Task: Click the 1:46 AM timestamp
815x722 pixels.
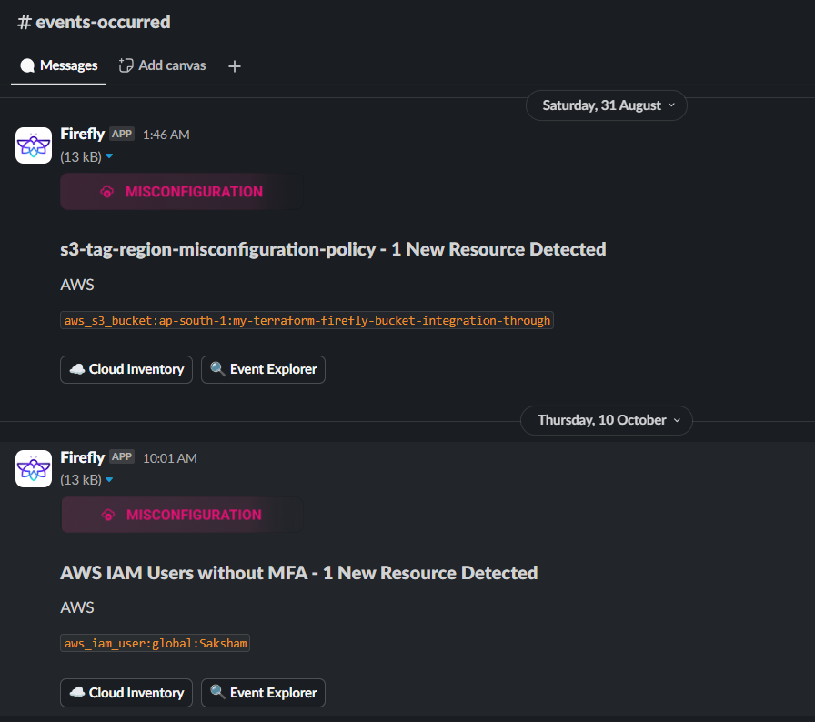Action: [x=166, y=135]
